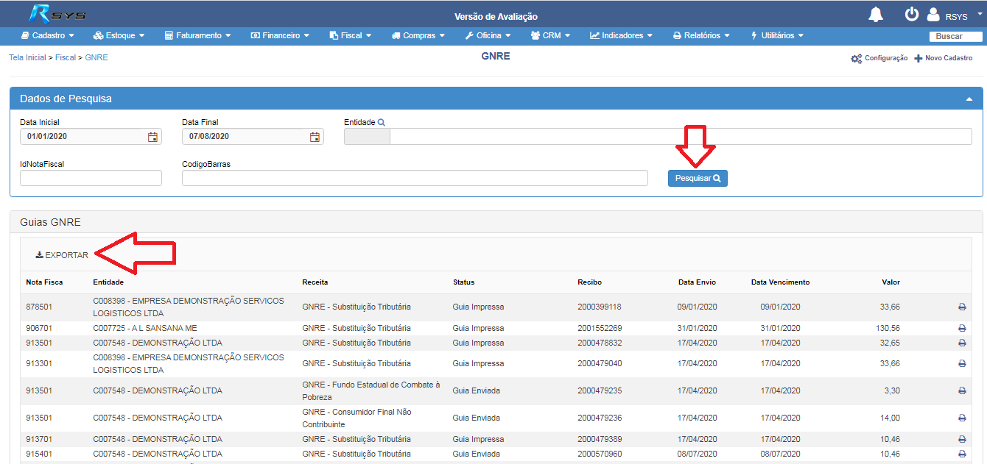Print the guia with recibo 2000479236

pyautogui.click(x=962, y=418)
